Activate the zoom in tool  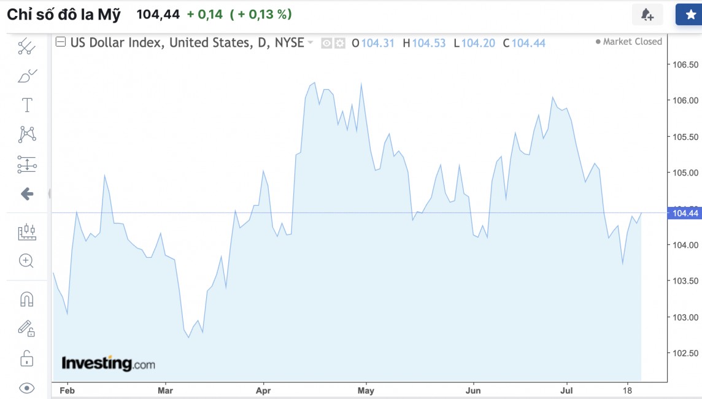[x=26, y=261]
